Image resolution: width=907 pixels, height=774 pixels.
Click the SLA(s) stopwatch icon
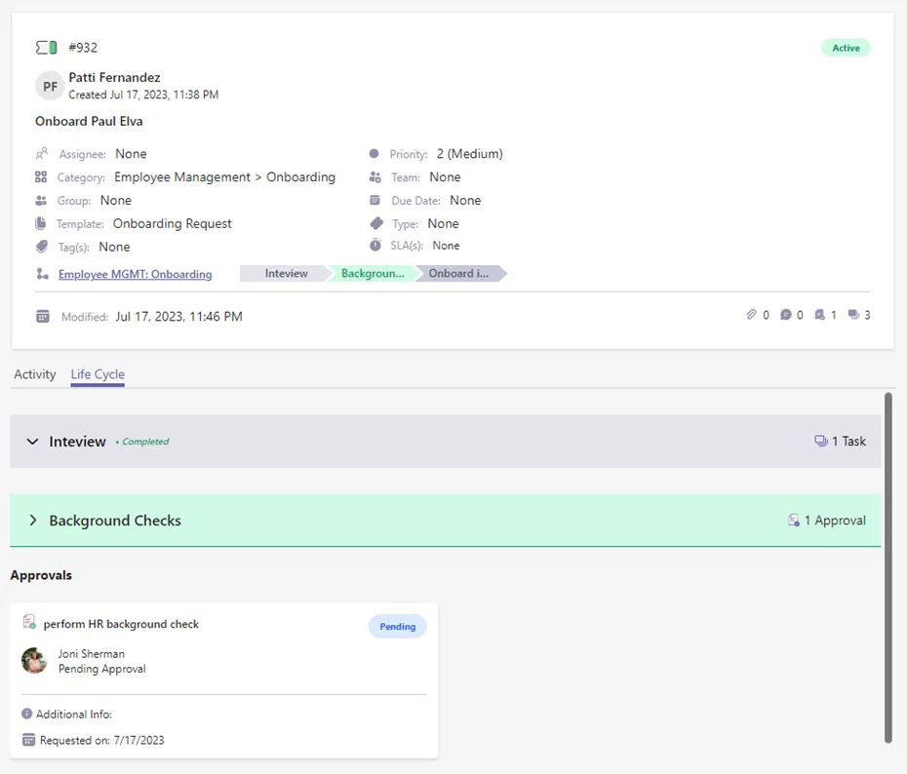(x=375, y=245)
